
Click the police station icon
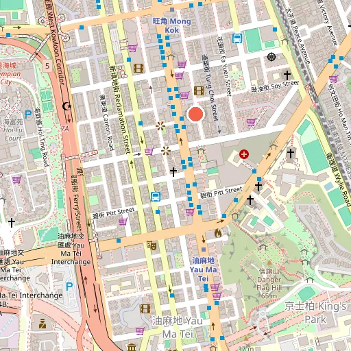(43, 324)
